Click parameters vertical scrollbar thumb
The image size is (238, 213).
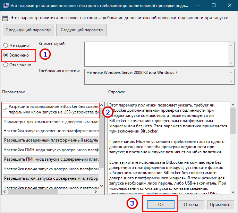click(x=102, y=138)
